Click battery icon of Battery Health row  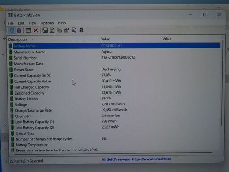point(12,99)
